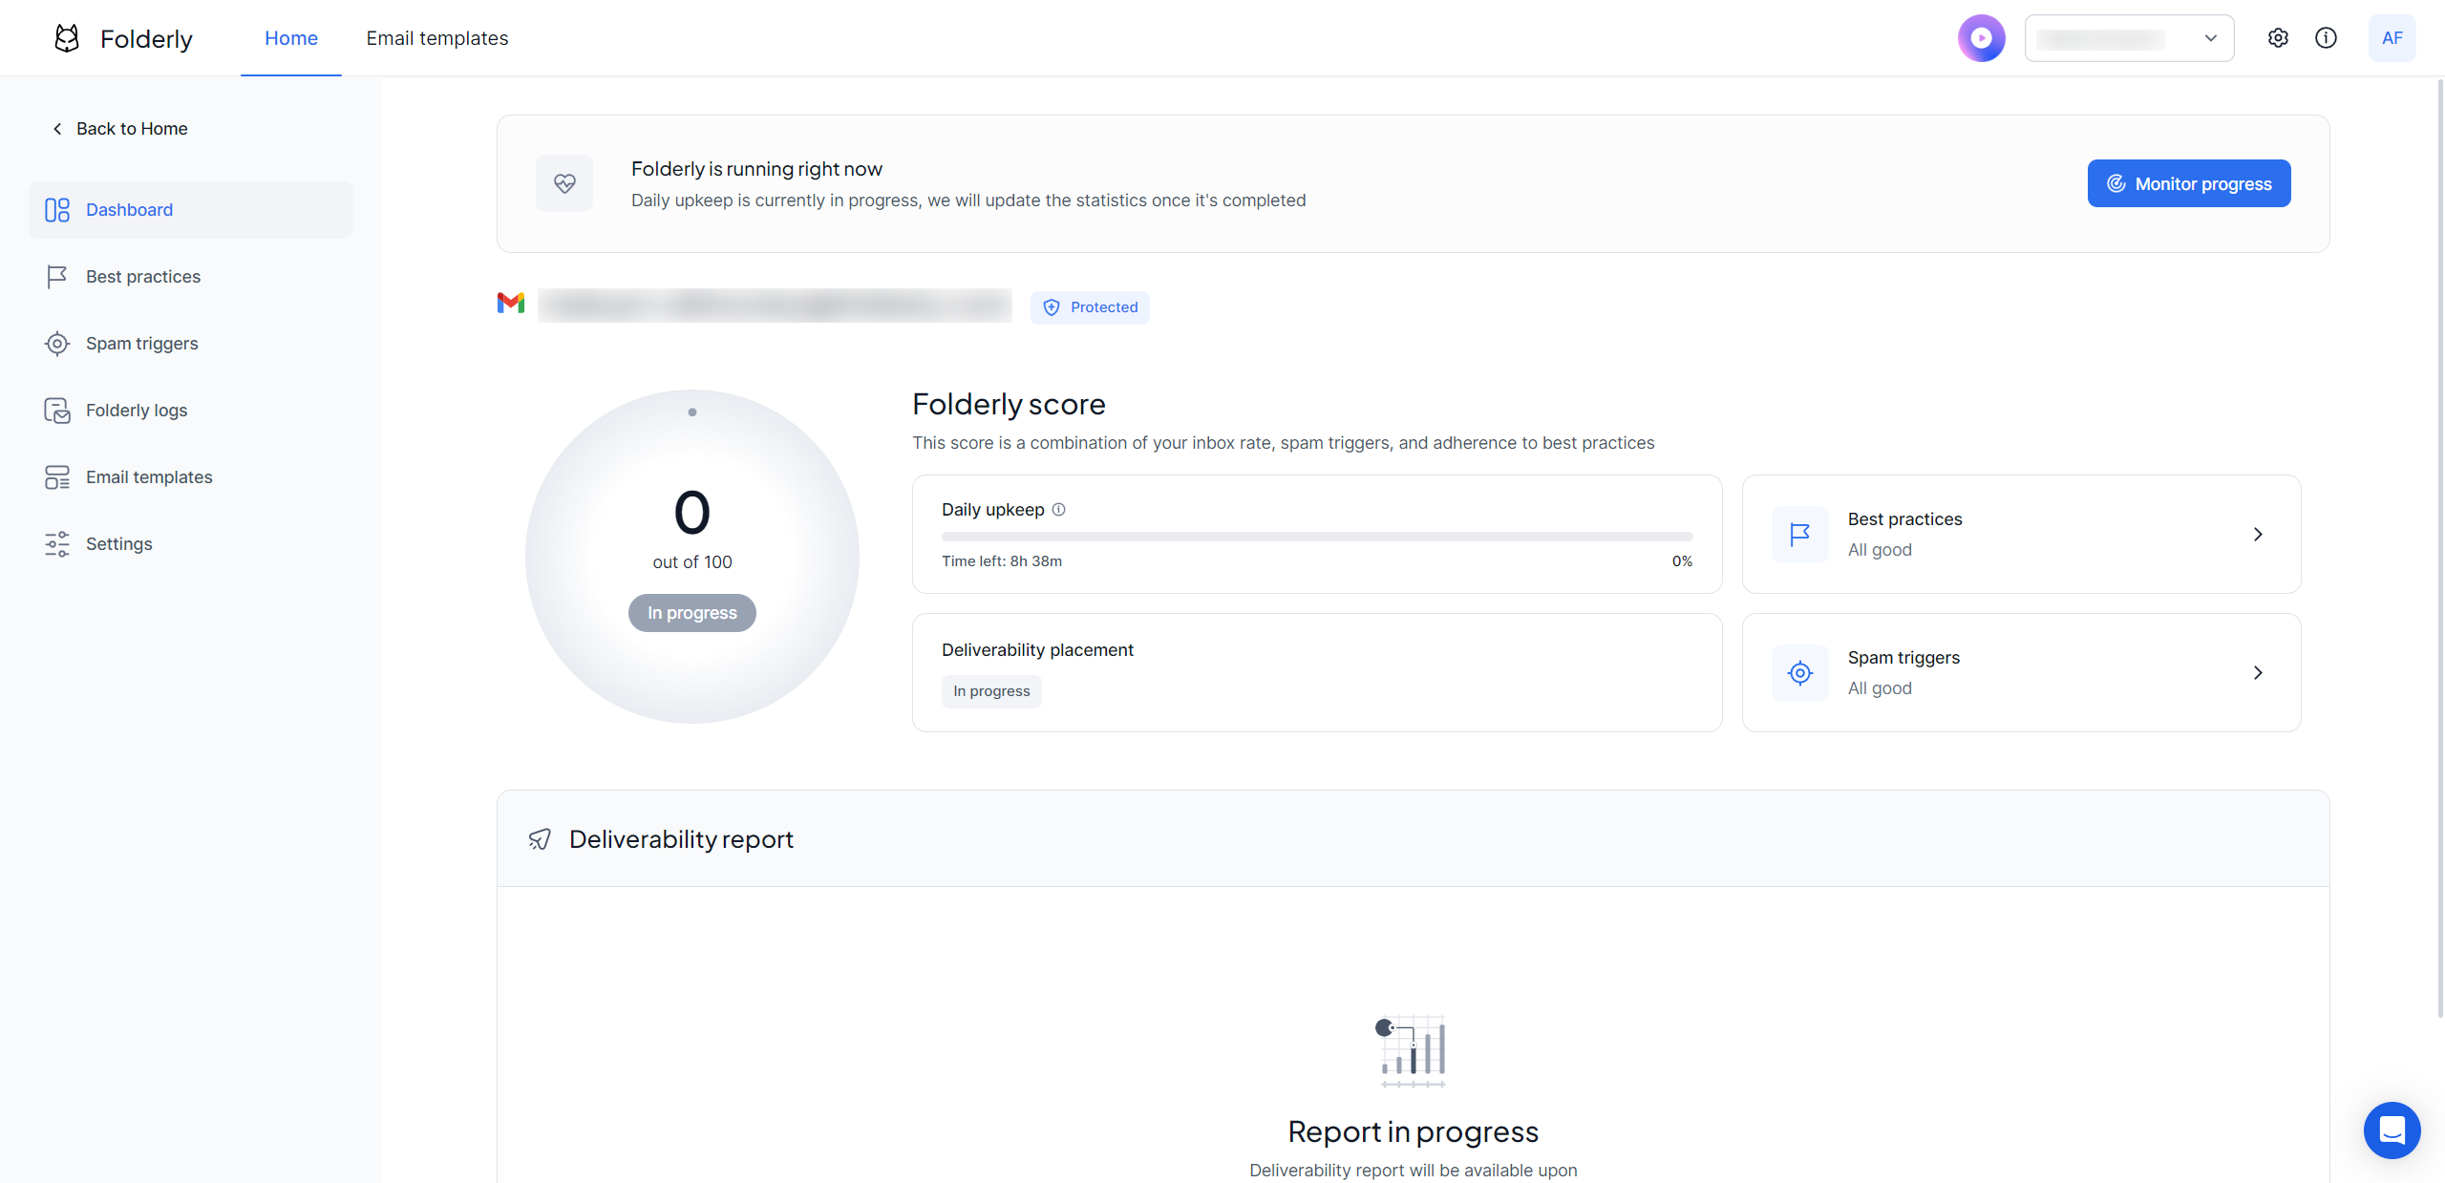Click the Gmail envelope icon
The image size is (2445, 1183).
point(511,304)
